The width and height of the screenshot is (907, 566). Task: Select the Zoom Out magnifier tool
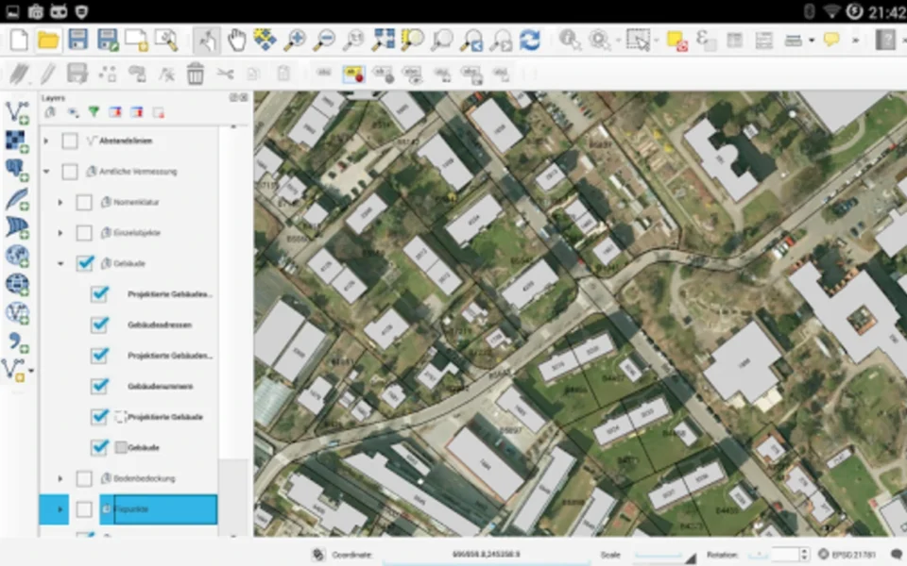click(x=324, y=40)
